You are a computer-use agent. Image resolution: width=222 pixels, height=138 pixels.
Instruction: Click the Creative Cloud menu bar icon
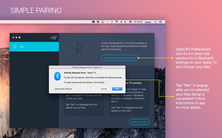click(93, 22)
